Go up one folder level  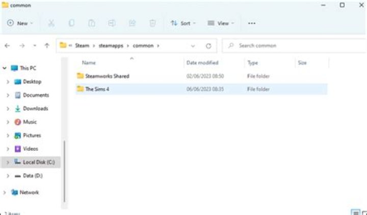(x=47, y=46)
